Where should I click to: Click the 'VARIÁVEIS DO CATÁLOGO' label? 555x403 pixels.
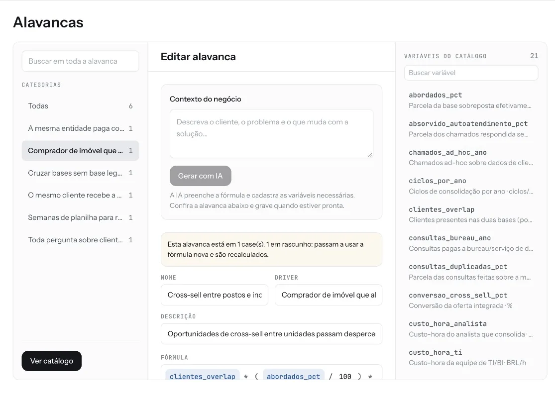tap(445, 56)
